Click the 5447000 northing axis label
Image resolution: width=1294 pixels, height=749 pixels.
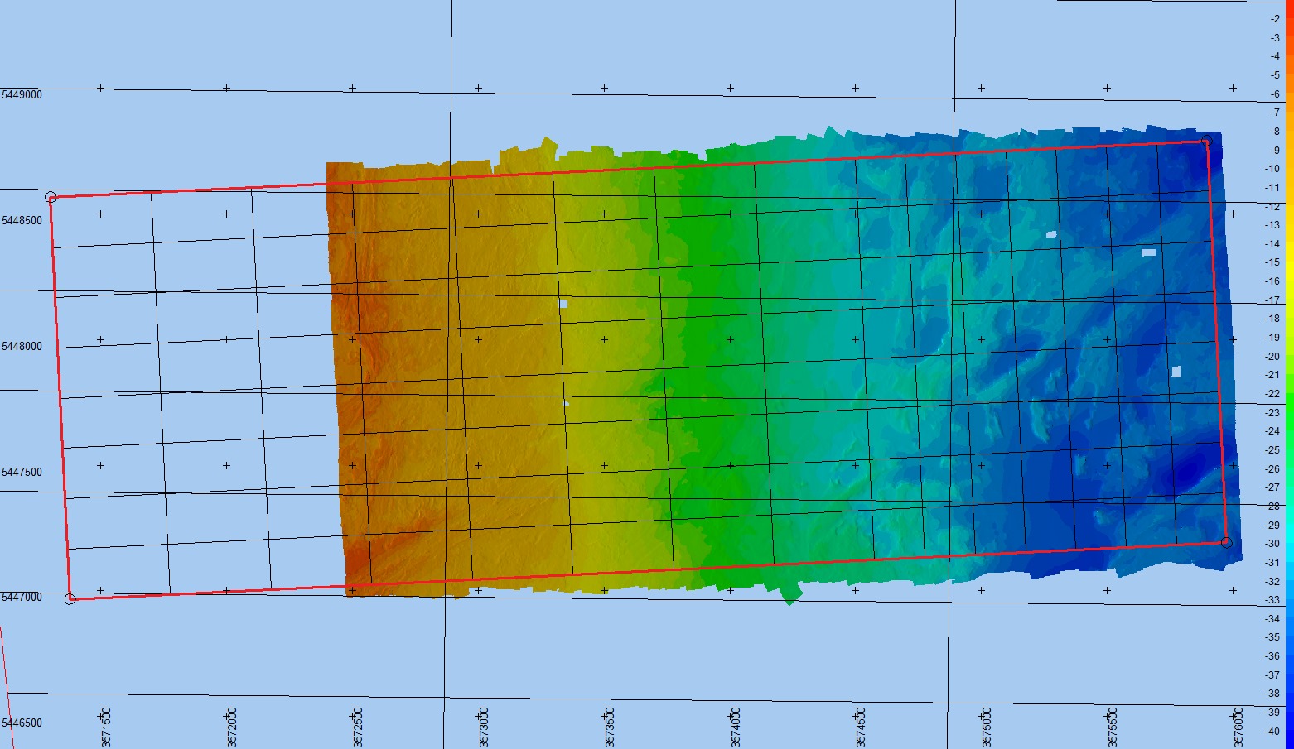pos(22,598)
